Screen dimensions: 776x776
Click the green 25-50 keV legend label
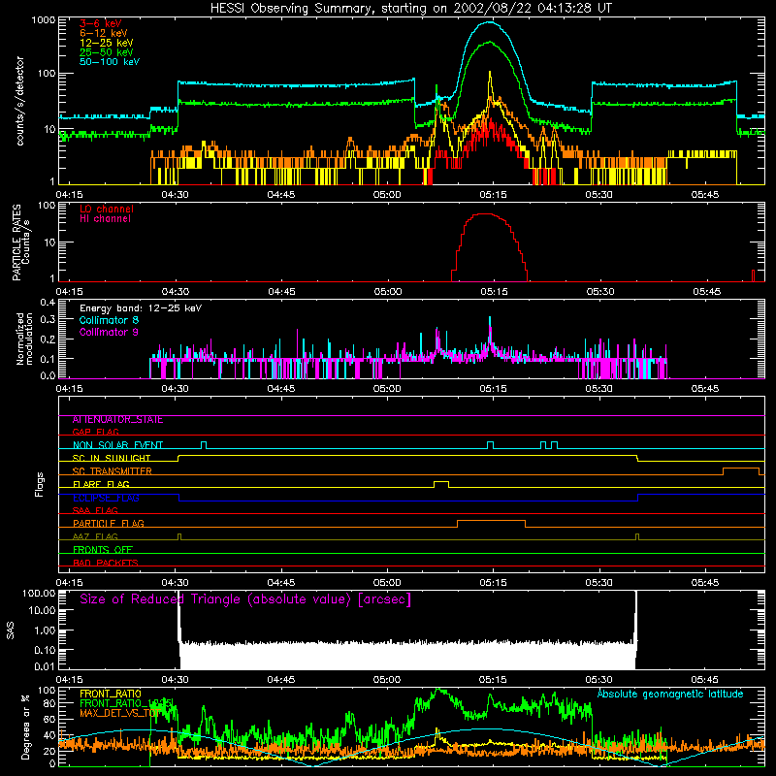coord(107,52)
